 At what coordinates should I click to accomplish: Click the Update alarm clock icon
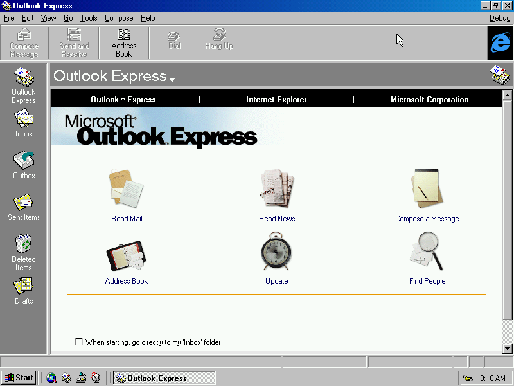click(x=277, y=252)
